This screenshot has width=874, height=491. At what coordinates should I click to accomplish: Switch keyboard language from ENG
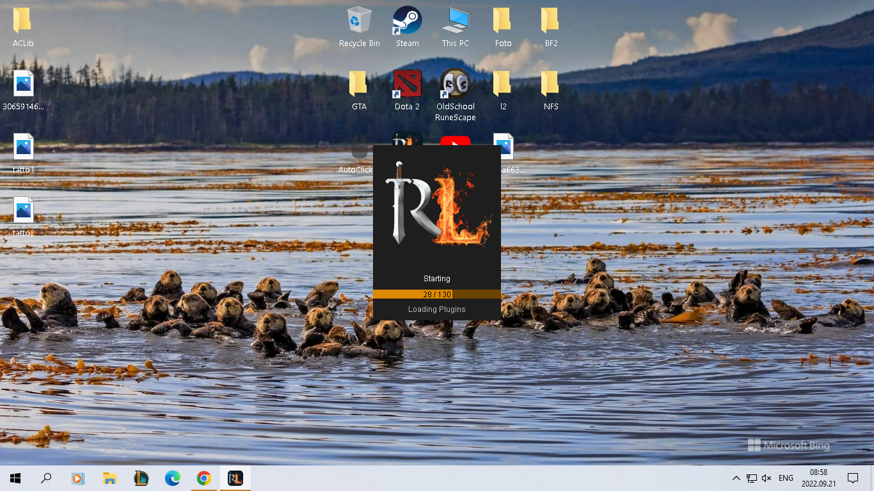785,478
